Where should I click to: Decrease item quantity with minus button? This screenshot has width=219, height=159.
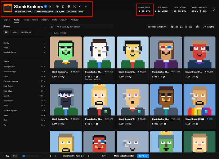45,156
